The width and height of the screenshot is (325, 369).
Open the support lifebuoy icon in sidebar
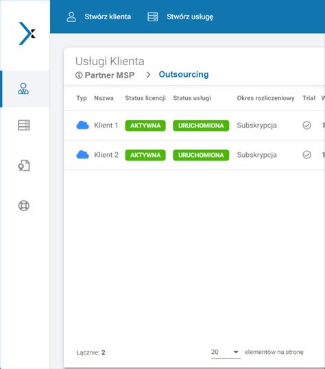pyautogui.click(x=24, y=206)
